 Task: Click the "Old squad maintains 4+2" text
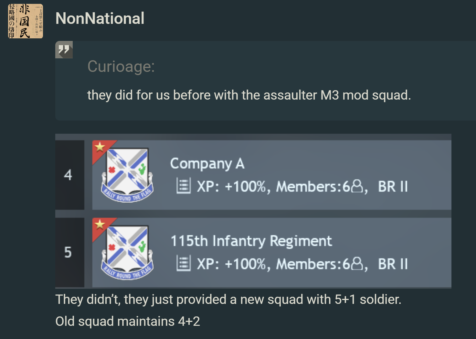[x=128, y=321]
